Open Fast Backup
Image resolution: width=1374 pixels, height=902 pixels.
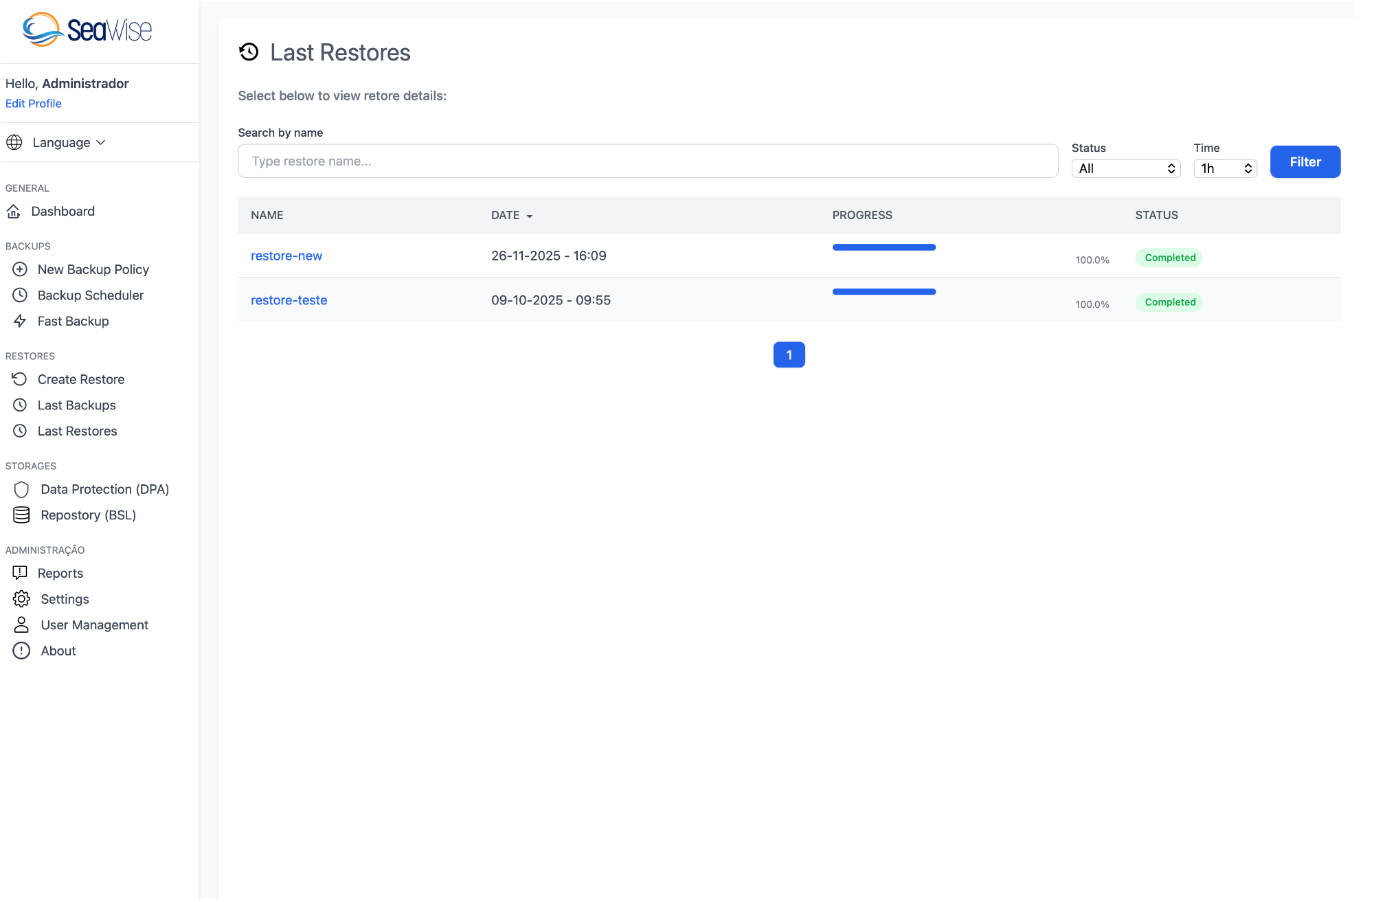coord(74,321)
